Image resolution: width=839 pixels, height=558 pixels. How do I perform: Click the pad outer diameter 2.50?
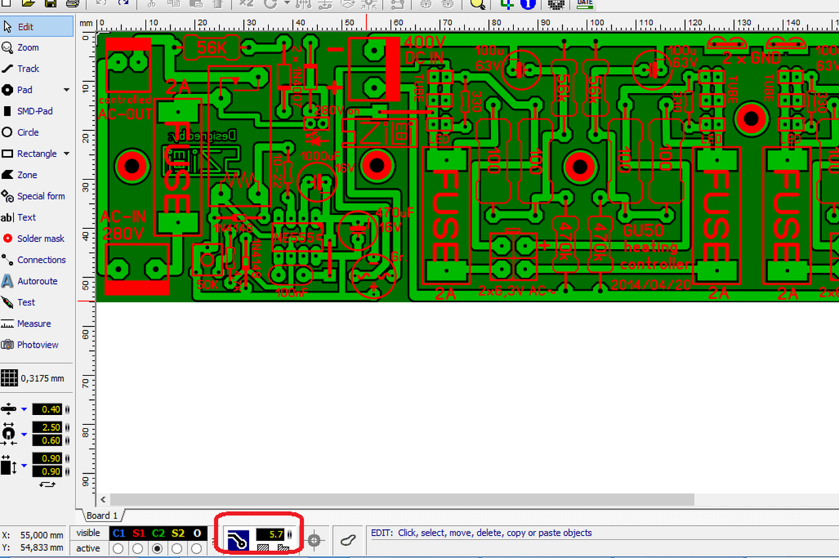click(x=47, y=428)
